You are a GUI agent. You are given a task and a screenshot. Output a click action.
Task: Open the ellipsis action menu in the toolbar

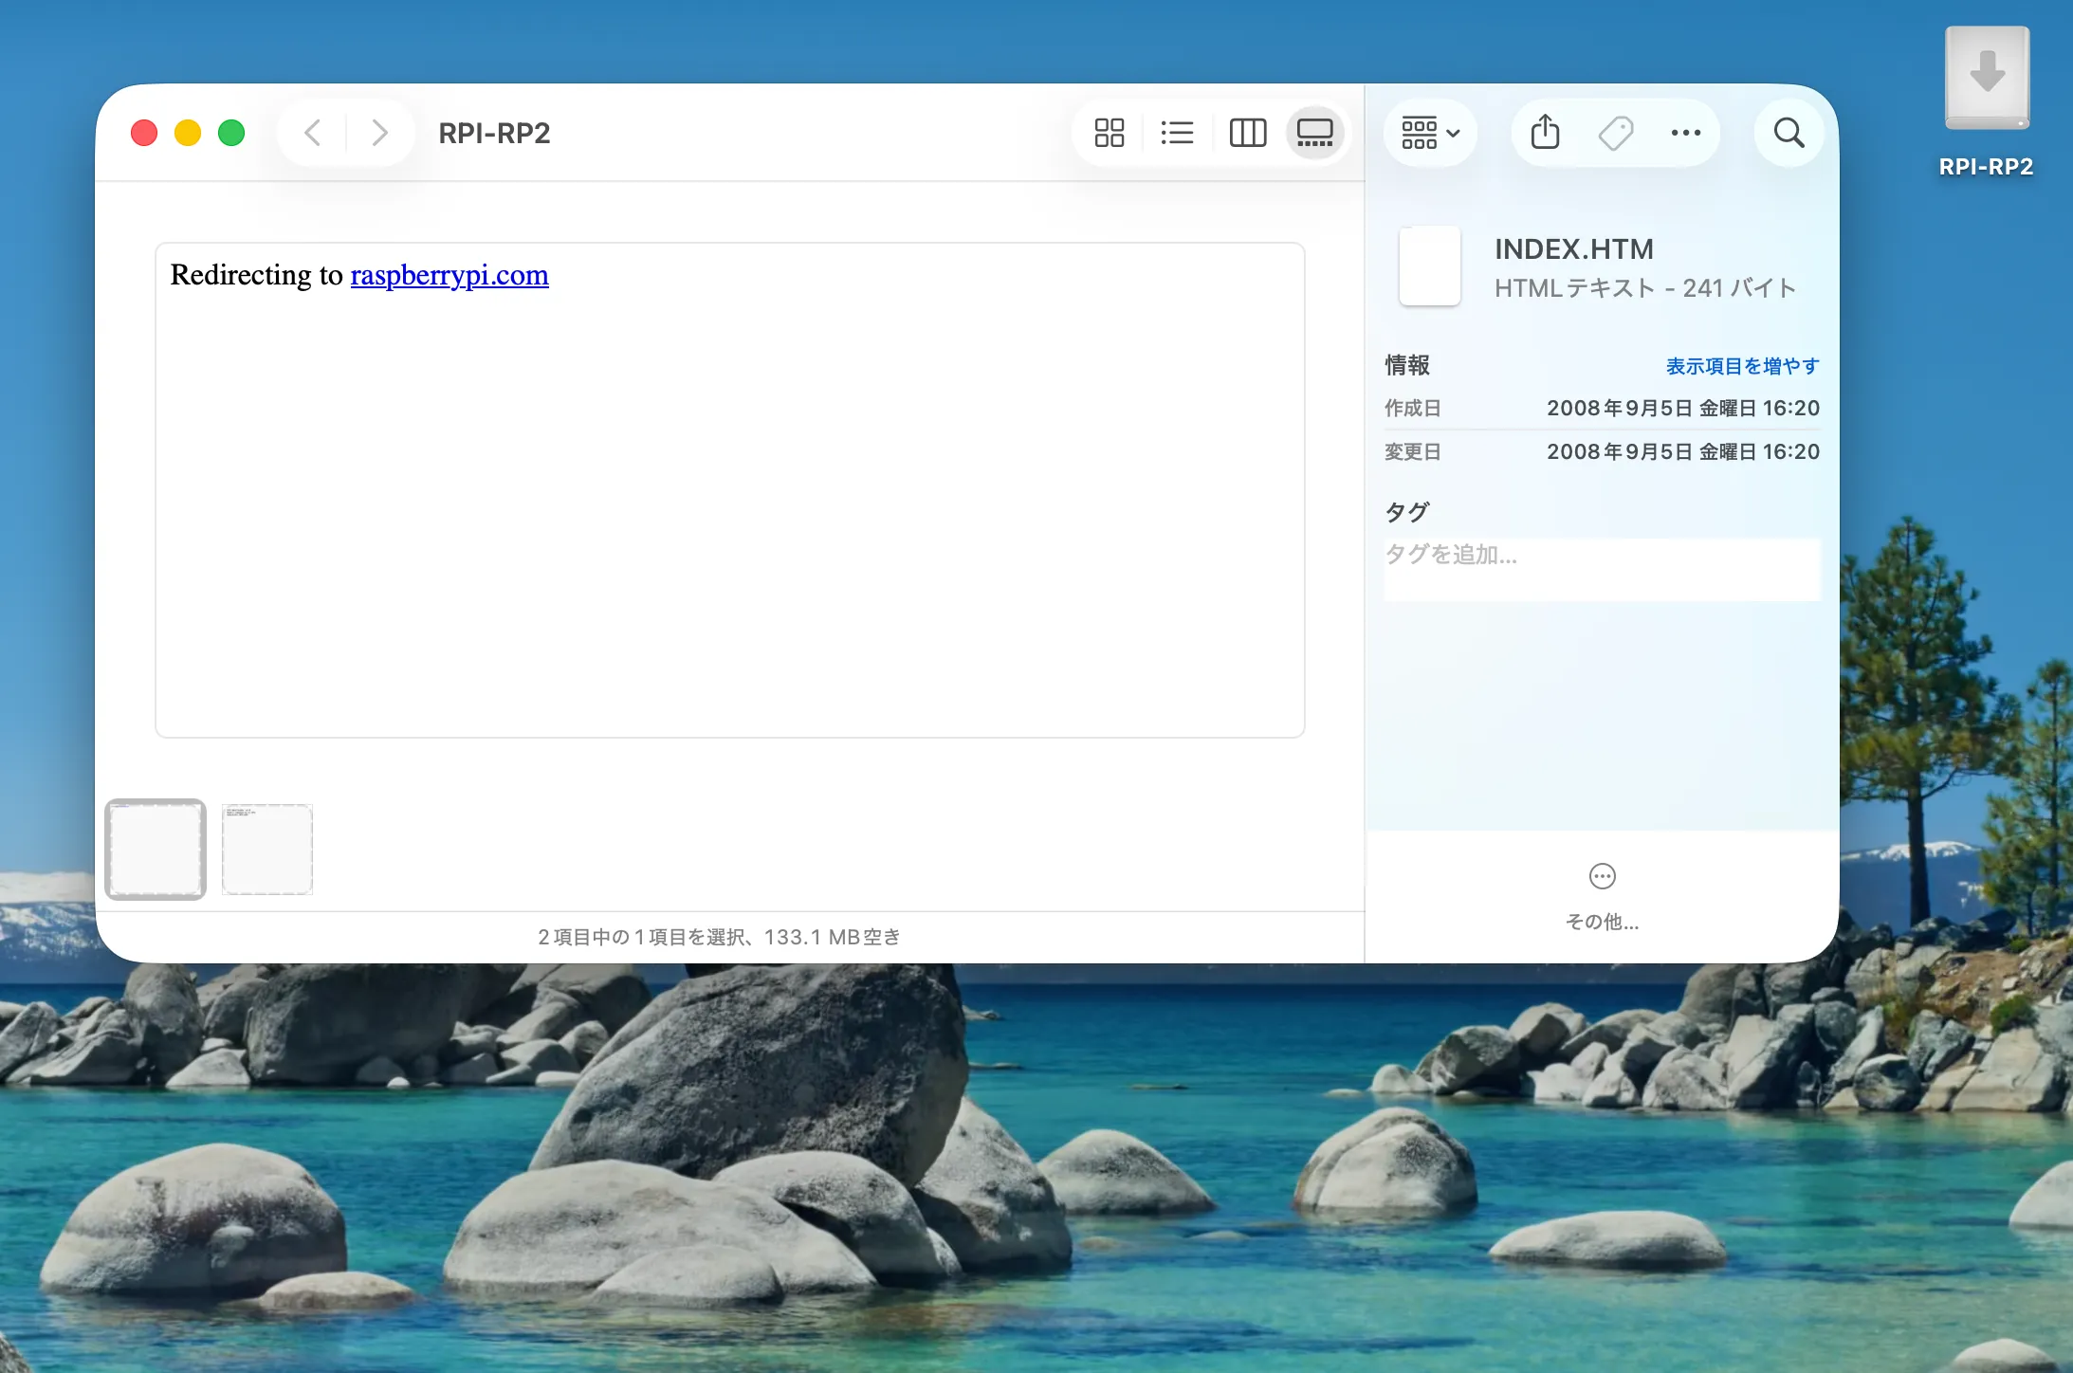click(1685, 133)
